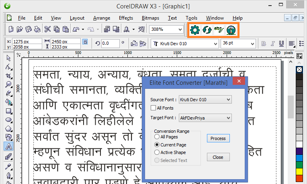Screen dimensions: 307x184
Task: Click the Export icon
Action: click(116, 30)
